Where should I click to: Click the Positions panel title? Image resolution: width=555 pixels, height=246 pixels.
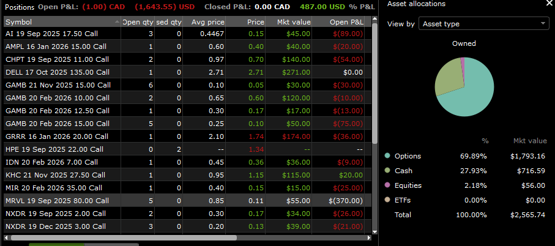20,7
